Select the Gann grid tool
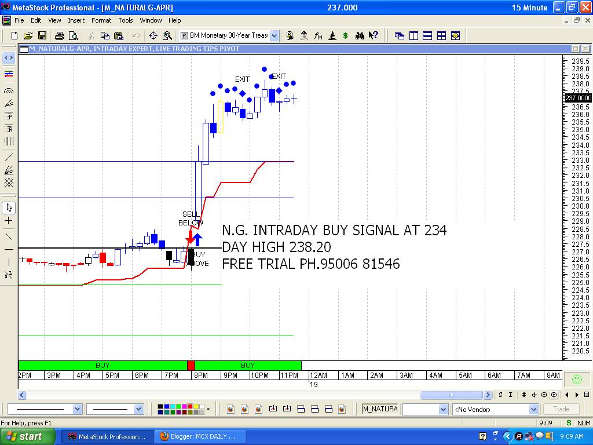 pyautogui.click(x=9, y=183)
